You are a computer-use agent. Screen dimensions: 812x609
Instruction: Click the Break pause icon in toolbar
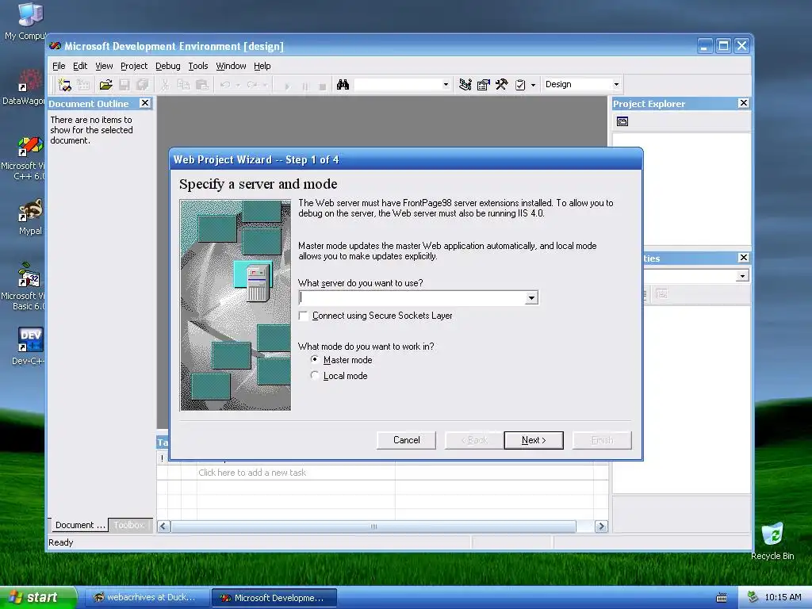click(x=305, y=86)
